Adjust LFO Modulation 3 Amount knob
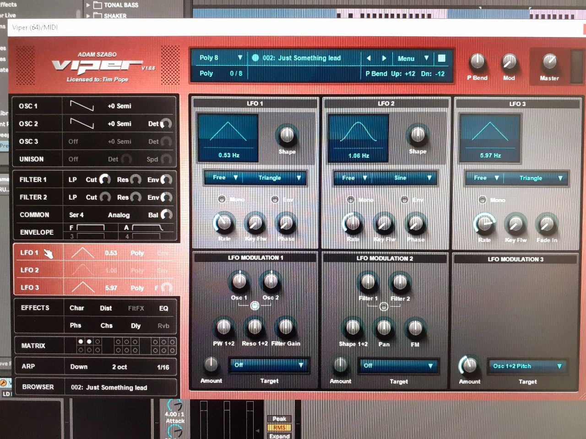Viewport: 586px width, 439px height. (469, 365)
